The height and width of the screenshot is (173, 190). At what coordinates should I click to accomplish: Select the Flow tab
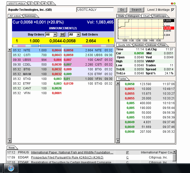(x=162, y=45)
